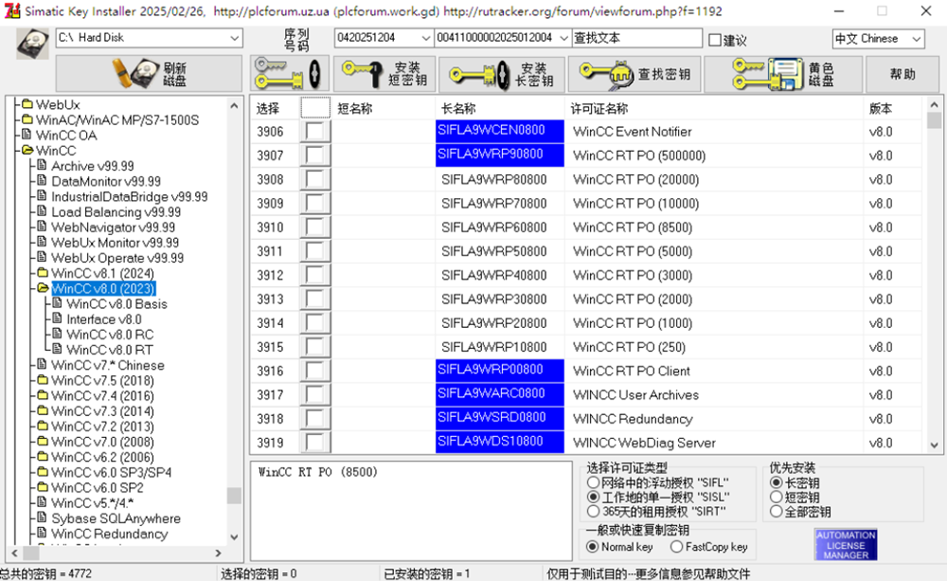Click the 查找文本 search text field
Viewport: 947px width, 581px height.
click(635, 38)
